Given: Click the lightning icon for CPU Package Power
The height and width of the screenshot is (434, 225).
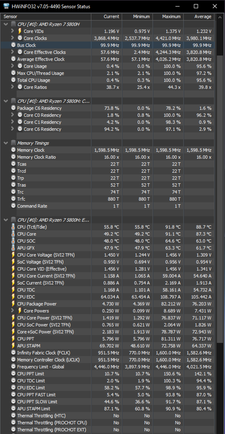Looking at the screenshot, I should [13, 304].
